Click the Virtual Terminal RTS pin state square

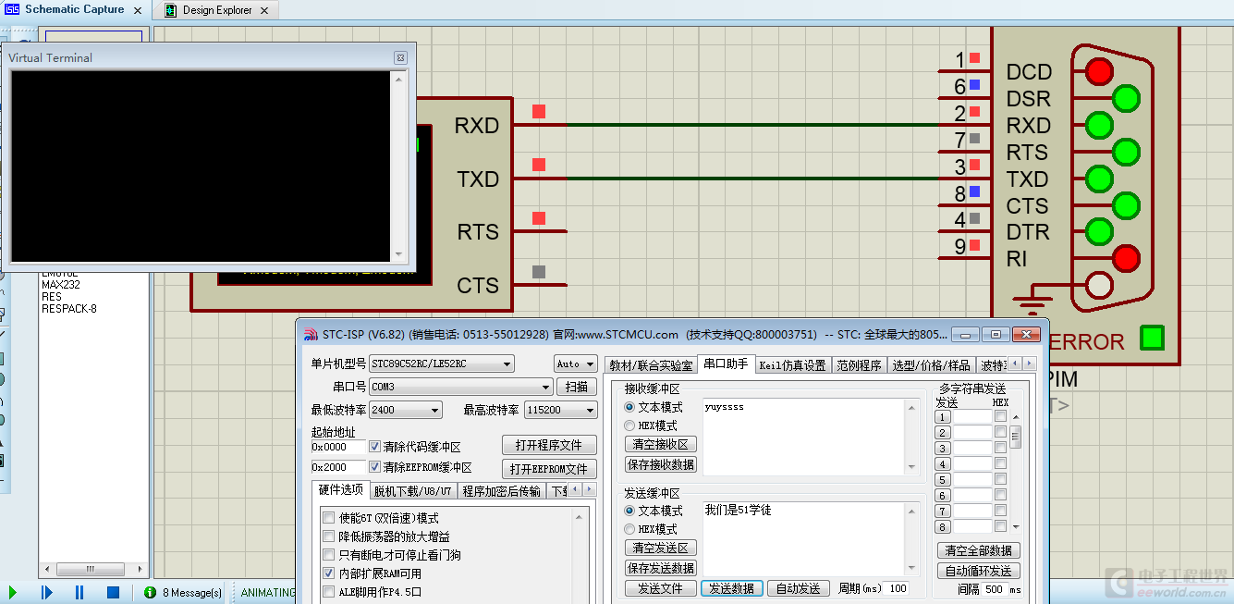point(539,218)
